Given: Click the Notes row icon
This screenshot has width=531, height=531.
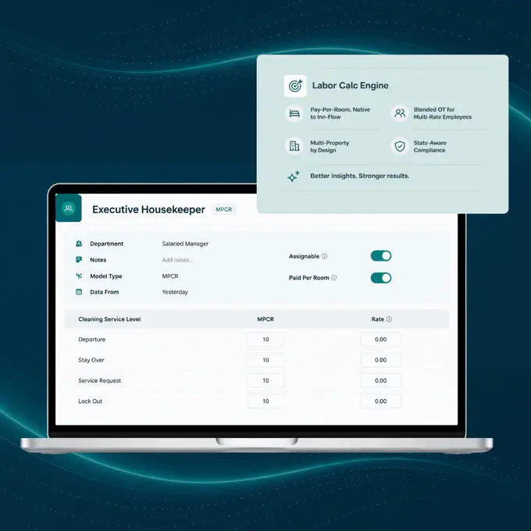Looking at the screenshot, I should coord(79,260).
